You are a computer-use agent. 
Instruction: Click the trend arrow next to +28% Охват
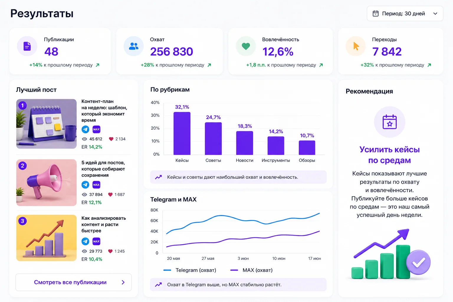(x=209, y=65)
